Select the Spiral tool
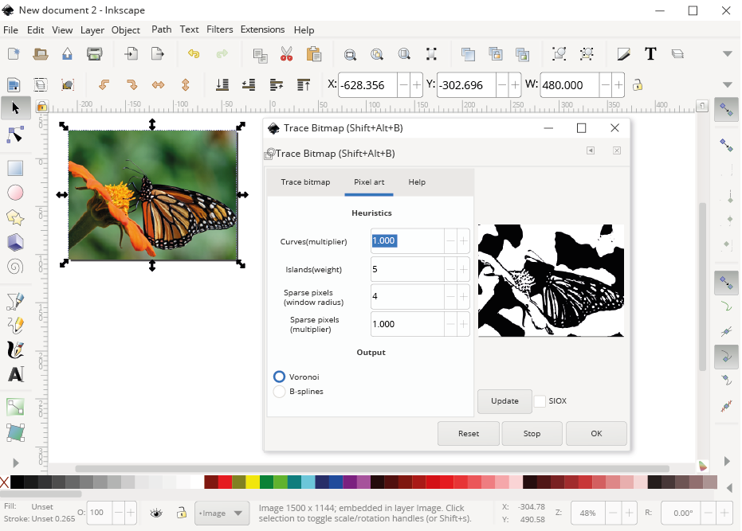 coord(15,267)
